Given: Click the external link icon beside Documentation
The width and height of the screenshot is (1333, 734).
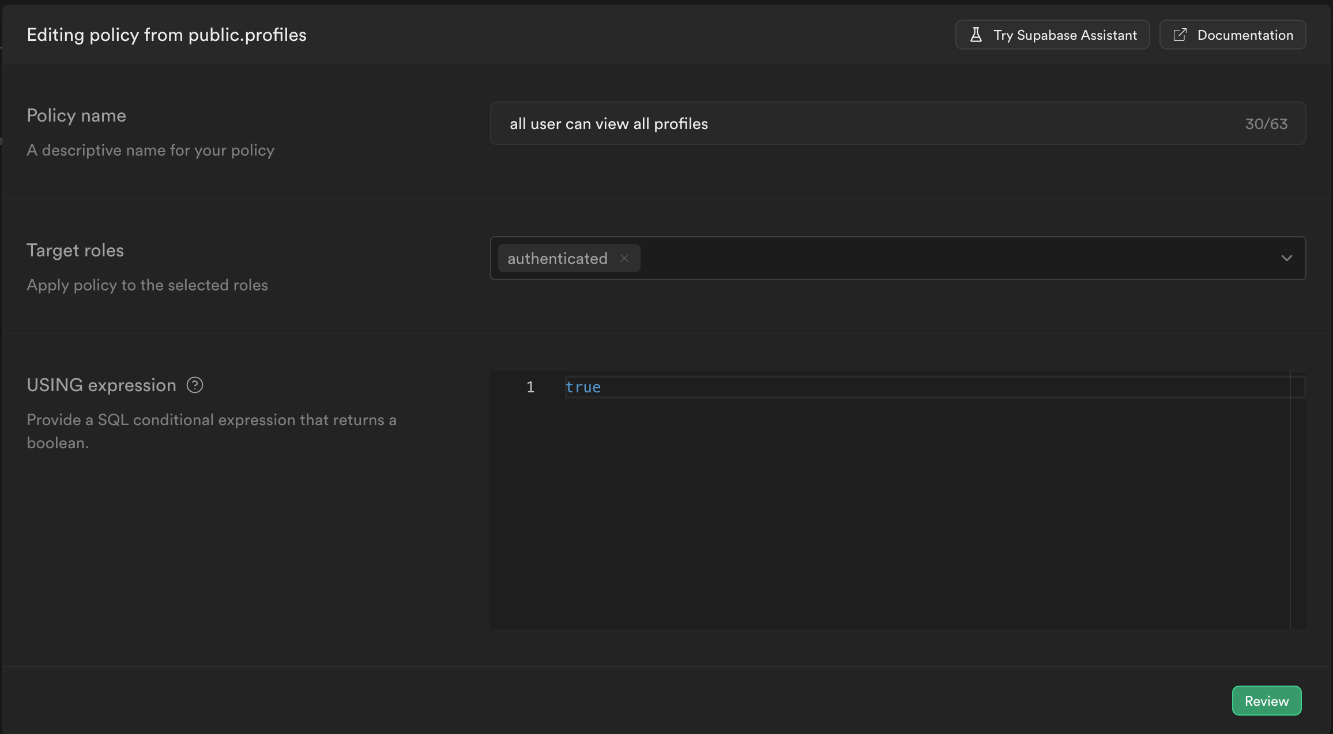Looking at the screenshot, I should coord(1180,35).
